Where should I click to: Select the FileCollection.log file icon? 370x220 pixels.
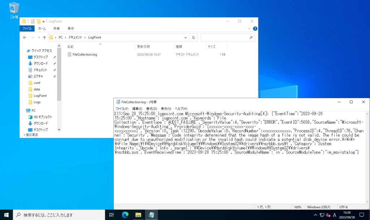point(69,54)
